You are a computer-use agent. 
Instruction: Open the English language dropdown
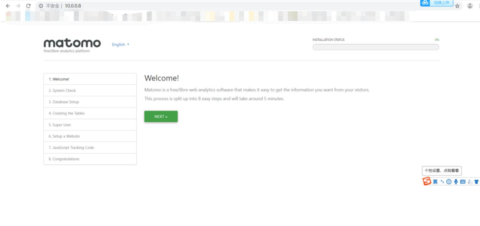[x=121, y=45]
